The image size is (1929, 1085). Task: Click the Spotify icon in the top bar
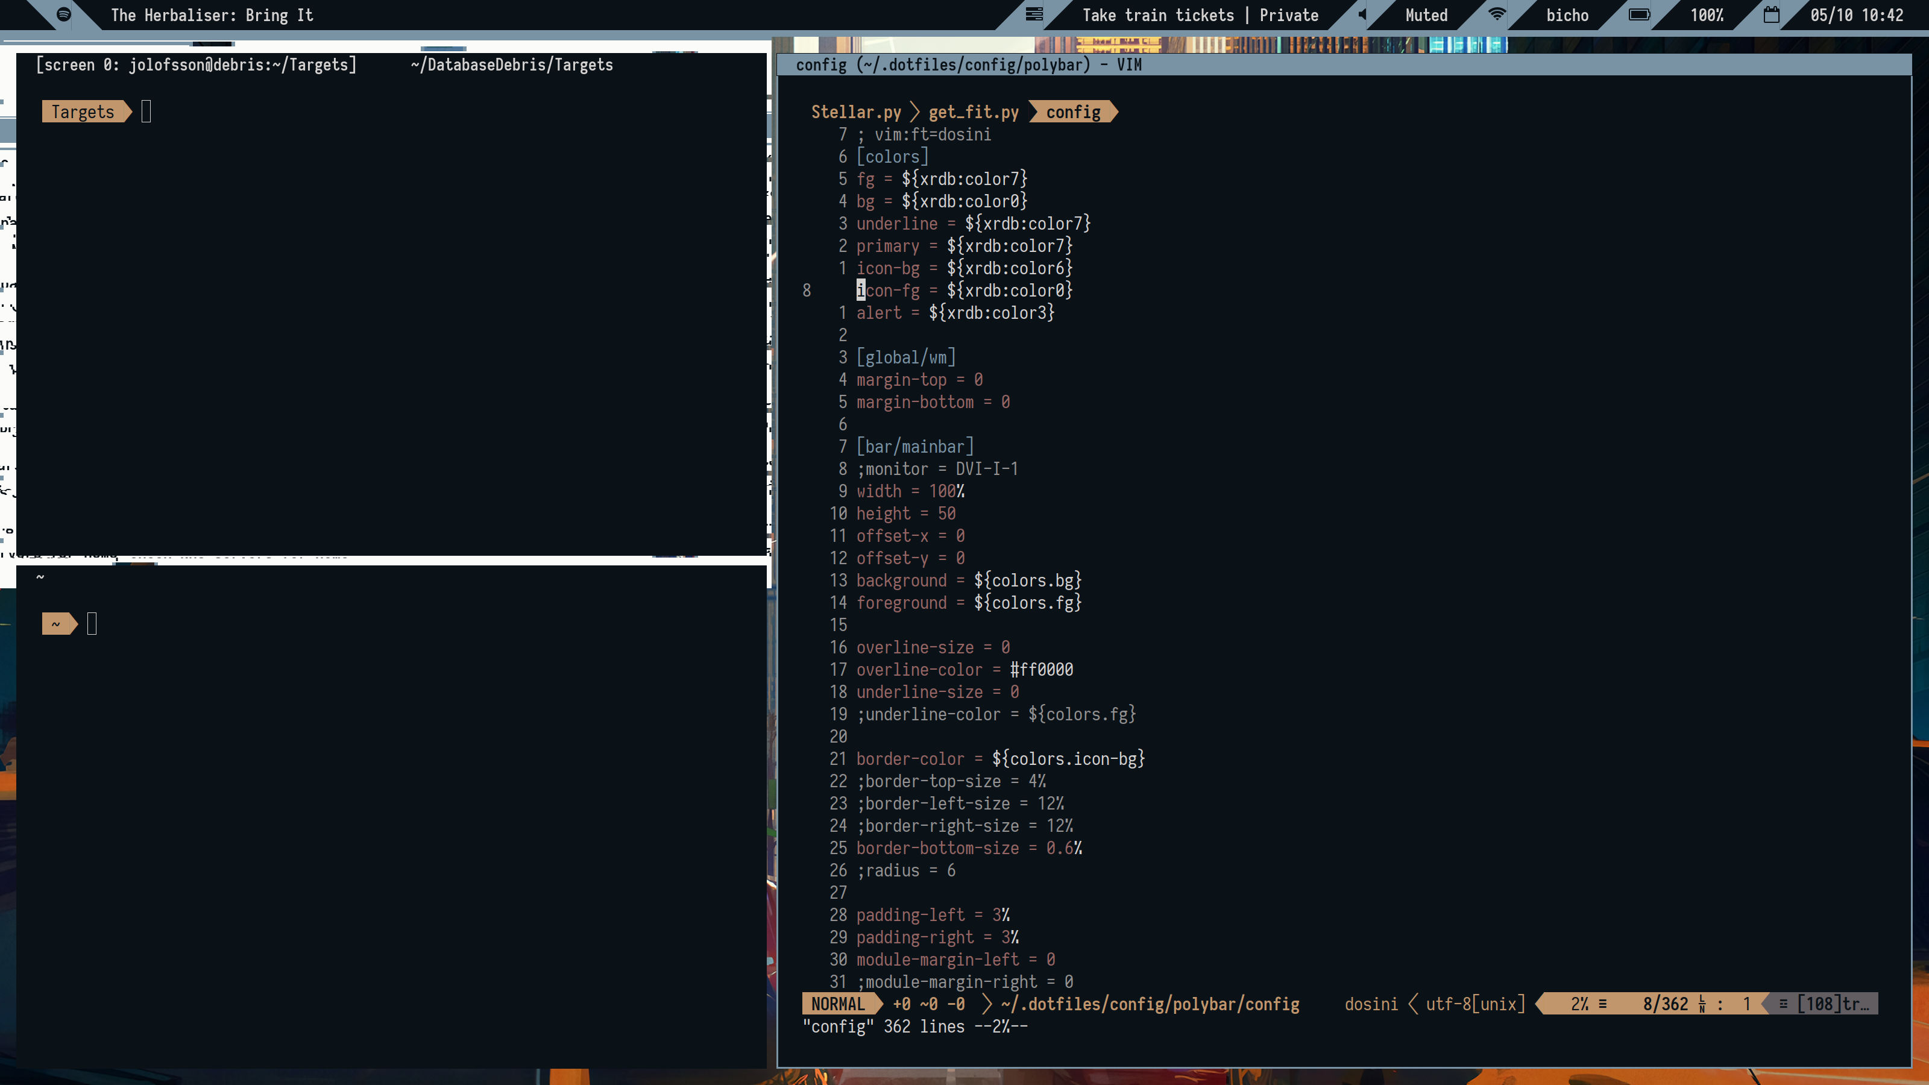pyautogui.click(x=64, y=14)
